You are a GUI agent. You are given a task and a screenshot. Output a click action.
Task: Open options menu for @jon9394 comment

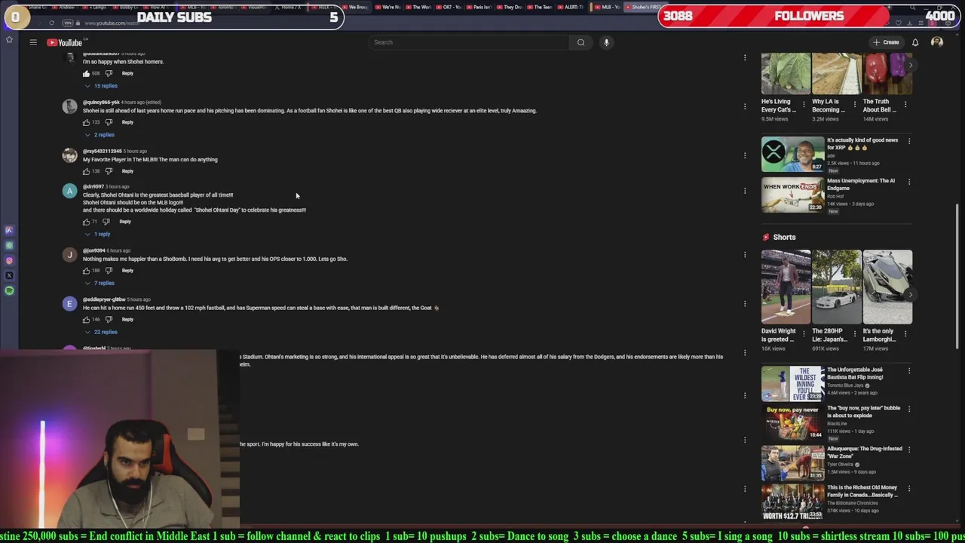pyautogui.click(x=745, y=254)
